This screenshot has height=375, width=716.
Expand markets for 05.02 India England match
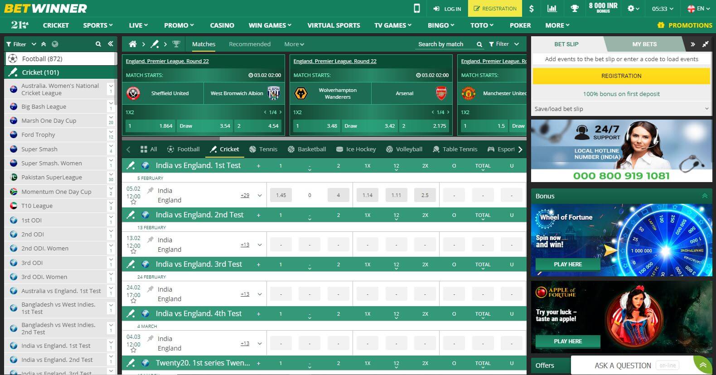pyautogui.click(x=260, y=196)
